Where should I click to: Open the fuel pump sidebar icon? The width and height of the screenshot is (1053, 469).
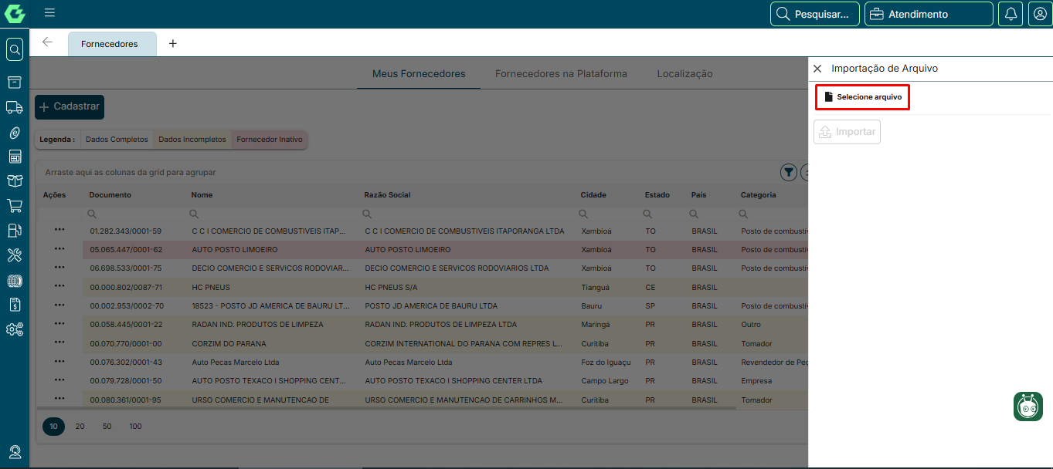(15, 230)
